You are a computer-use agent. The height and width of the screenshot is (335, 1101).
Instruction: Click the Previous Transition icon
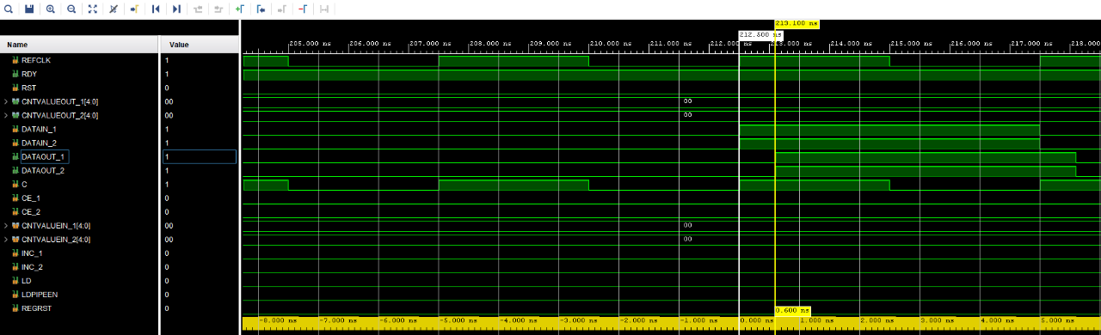(x=198, y=9)
